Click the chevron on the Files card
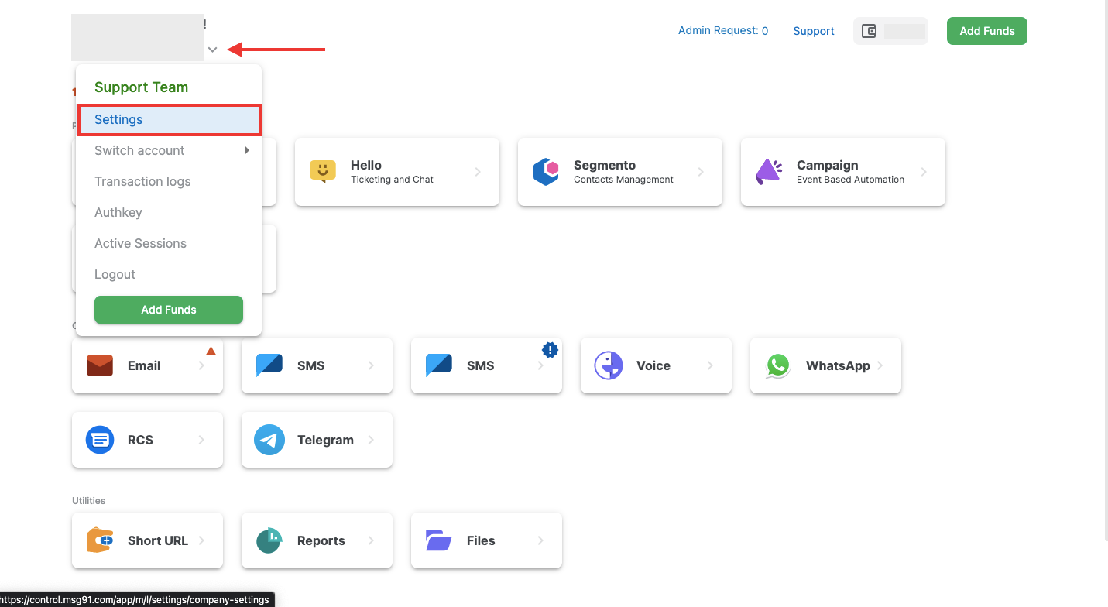The width and height of the screenshot is (1108, 607). click(x=540, y=540)
